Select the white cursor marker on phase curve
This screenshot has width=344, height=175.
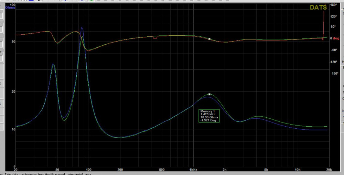pos(209,39)
